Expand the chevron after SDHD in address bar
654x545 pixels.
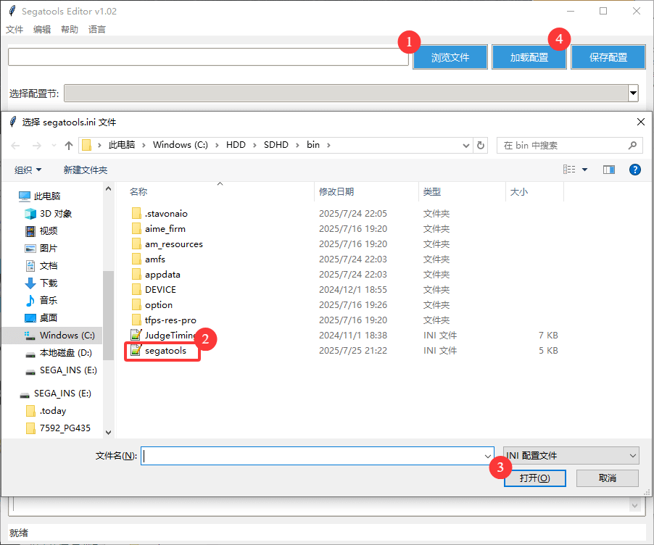click(x=297, y=145)
